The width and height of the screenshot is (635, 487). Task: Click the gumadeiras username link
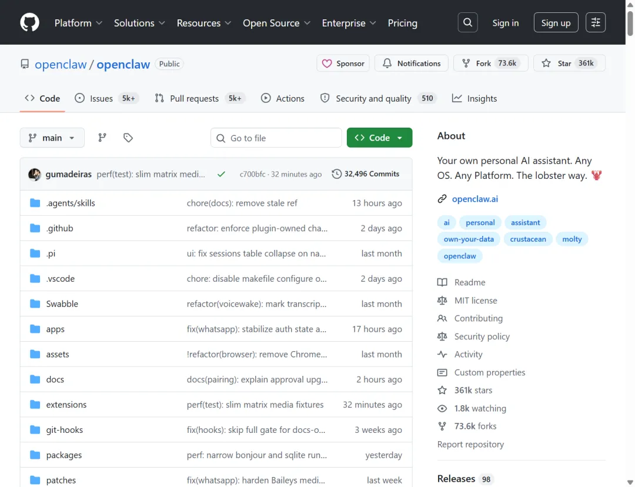click(x=68, y=174)
